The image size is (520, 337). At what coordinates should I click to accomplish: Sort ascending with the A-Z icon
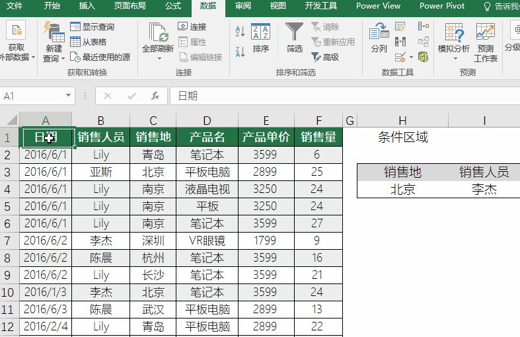click(x=240, y=32)
